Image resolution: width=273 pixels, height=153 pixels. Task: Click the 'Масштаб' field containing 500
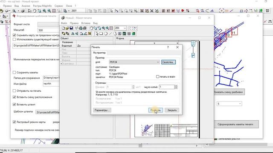49,30
